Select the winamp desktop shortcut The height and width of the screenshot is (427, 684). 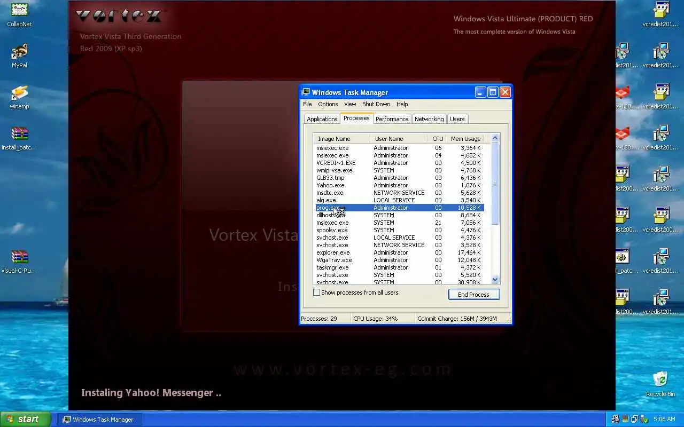19,97
